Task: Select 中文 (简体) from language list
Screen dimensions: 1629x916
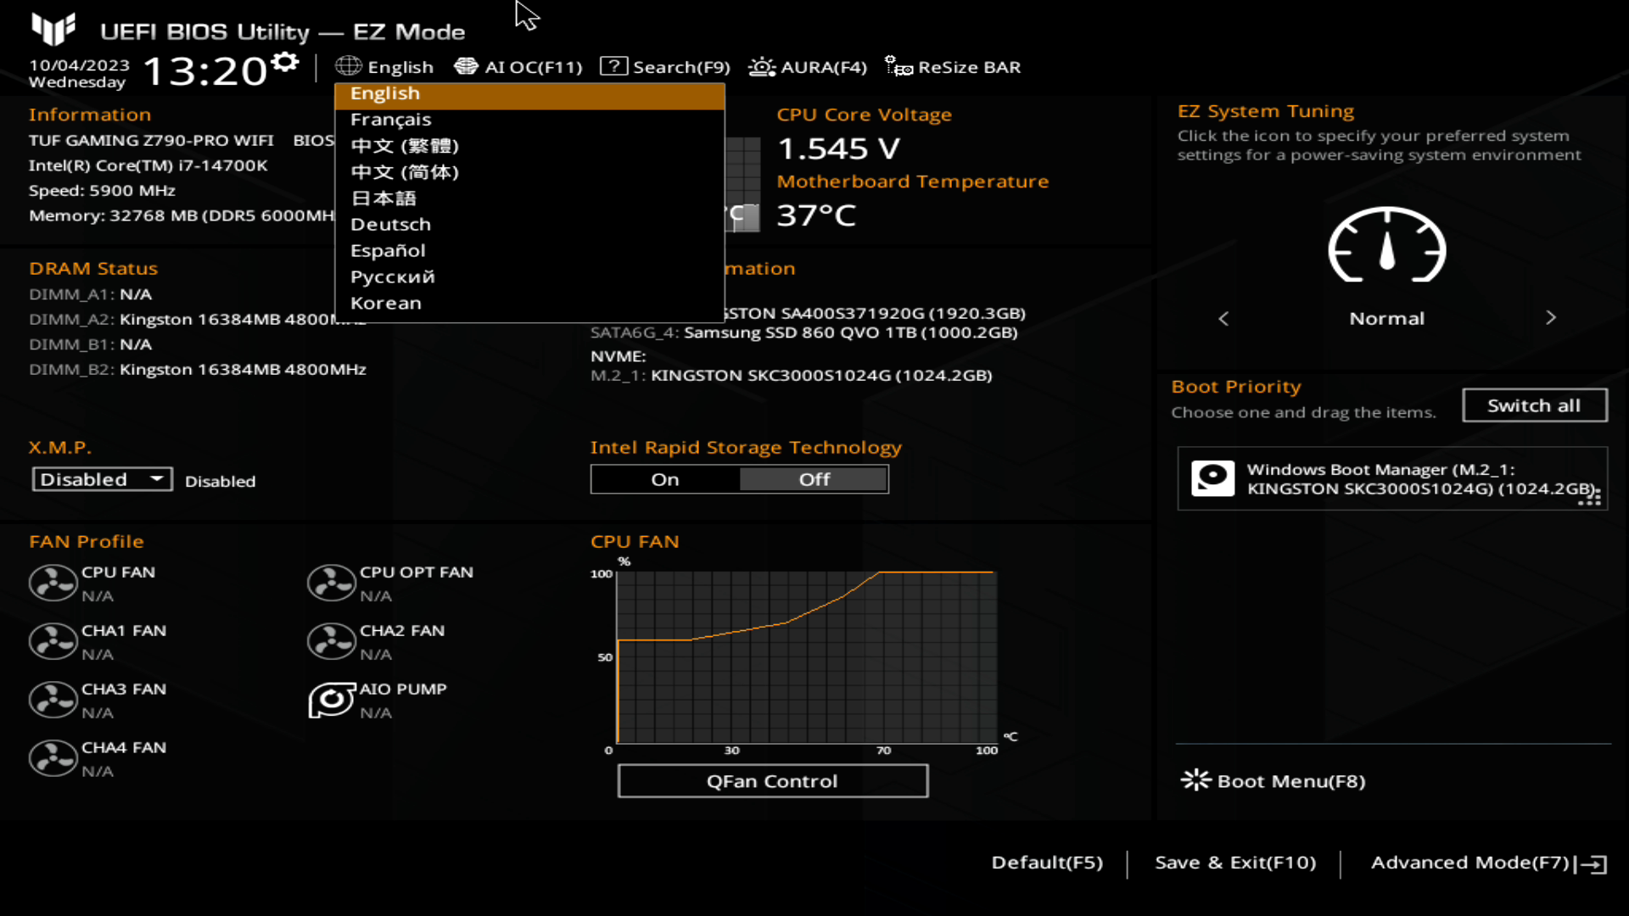Action: [529, 172]
